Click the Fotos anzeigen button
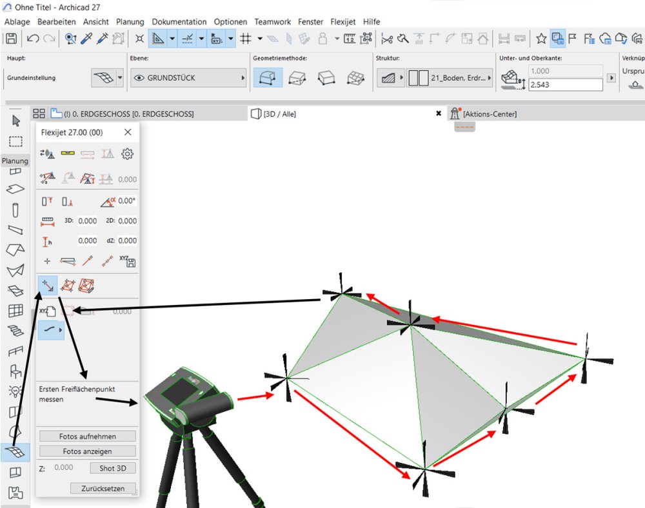The width and height of the screenshot is (645, 508). [x=88, y=451]
